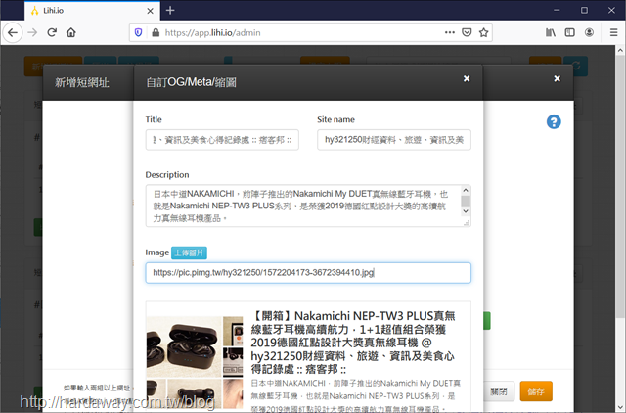
Task: Toggle the sidebar view
Action: (569, 32)
